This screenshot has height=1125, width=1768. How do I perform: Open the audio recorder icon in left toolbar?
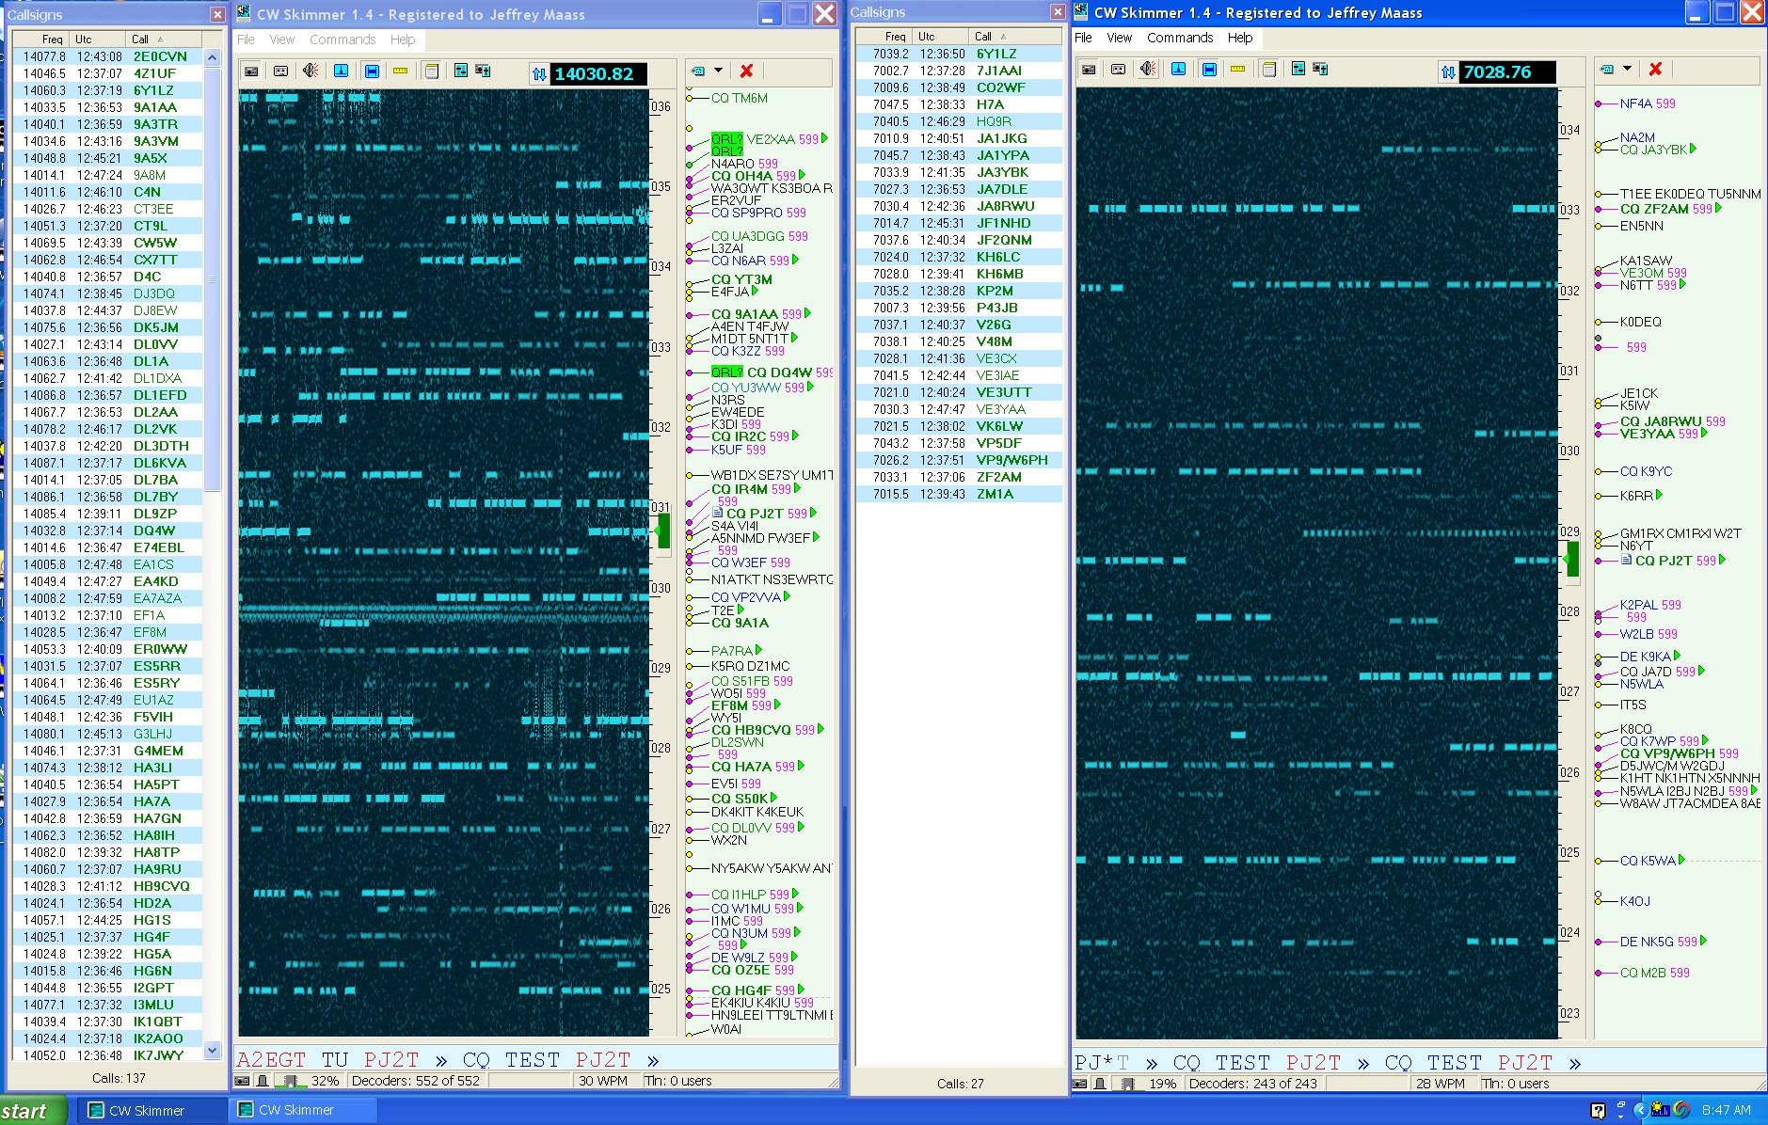point(280,71)
